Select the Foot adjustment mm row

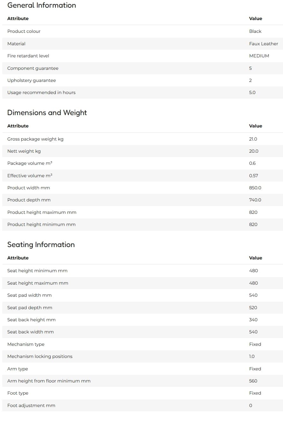click(142, 405)
